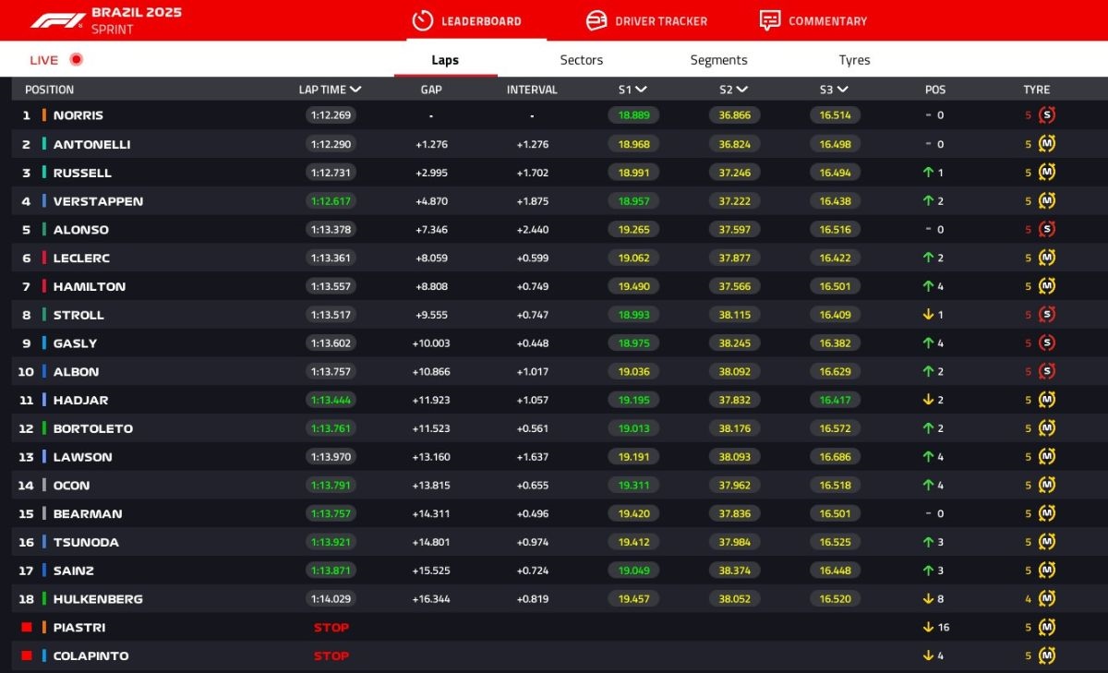Open the S3 column dropdown

[x=842, y=90]
